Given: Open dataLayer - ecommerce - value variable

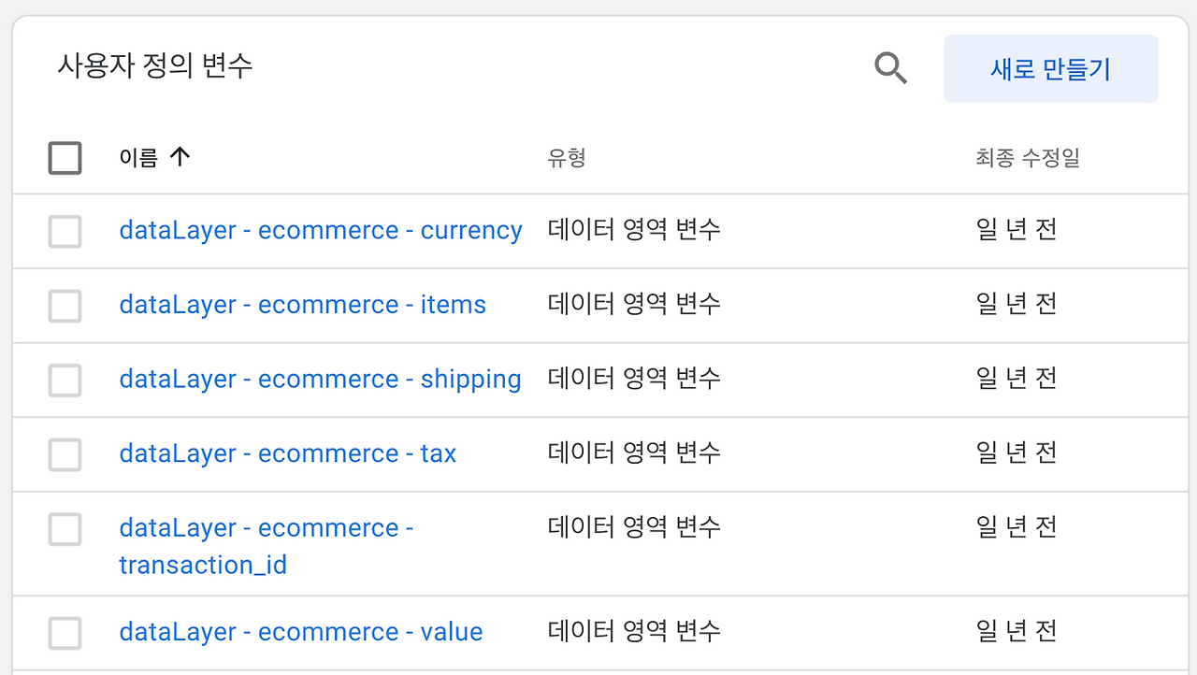Looking at the screenshot, I should click(x=300, y=633).
